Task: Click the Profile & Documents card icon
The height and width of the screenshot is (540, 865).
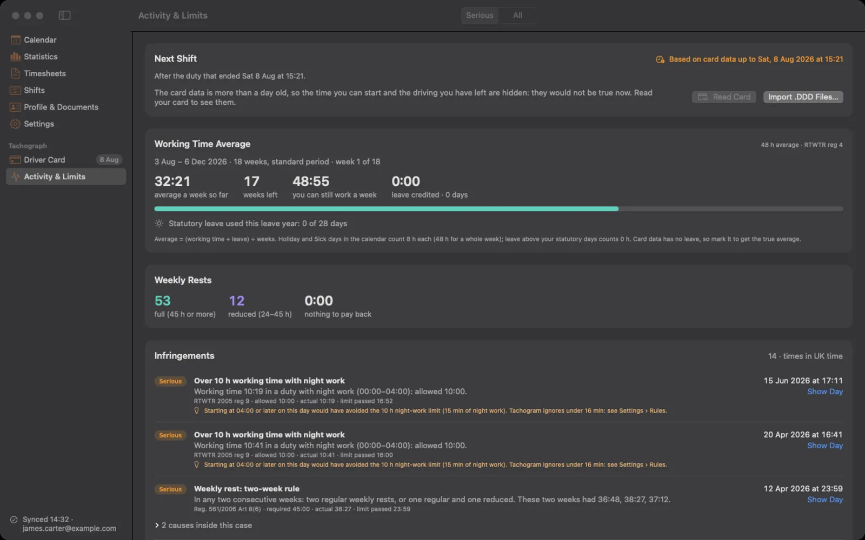Action: click(15, 107)
